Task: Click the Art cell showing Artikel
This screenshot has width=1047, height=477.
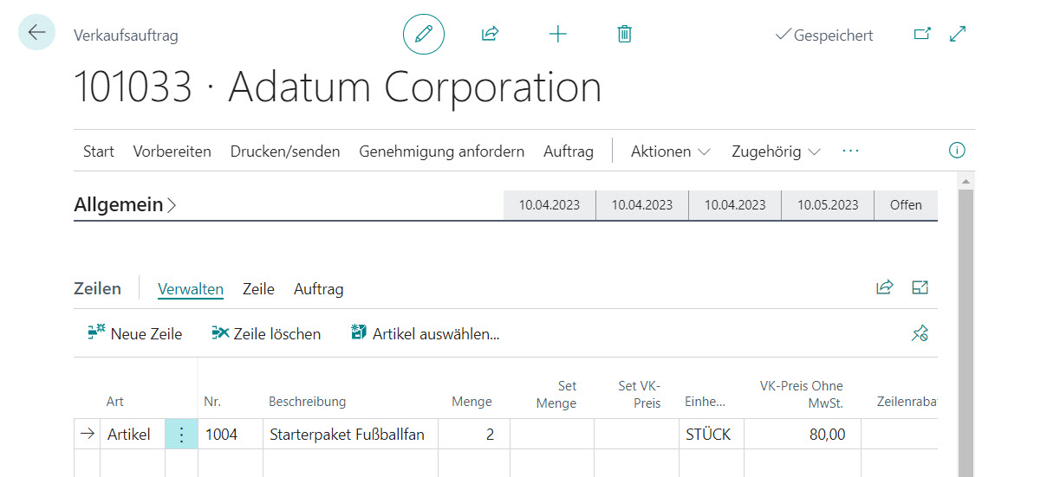Action: (x=133, y=435)
